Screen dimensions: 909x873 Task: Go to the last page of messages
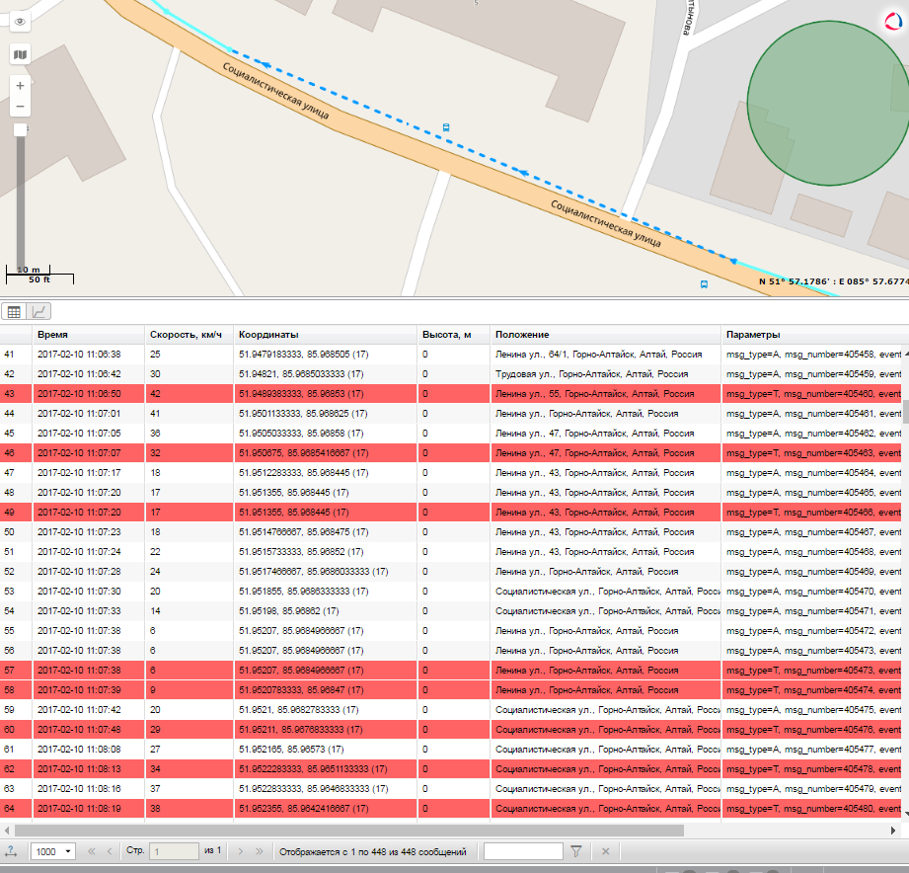pyautogui.click(x=260, y=850)
